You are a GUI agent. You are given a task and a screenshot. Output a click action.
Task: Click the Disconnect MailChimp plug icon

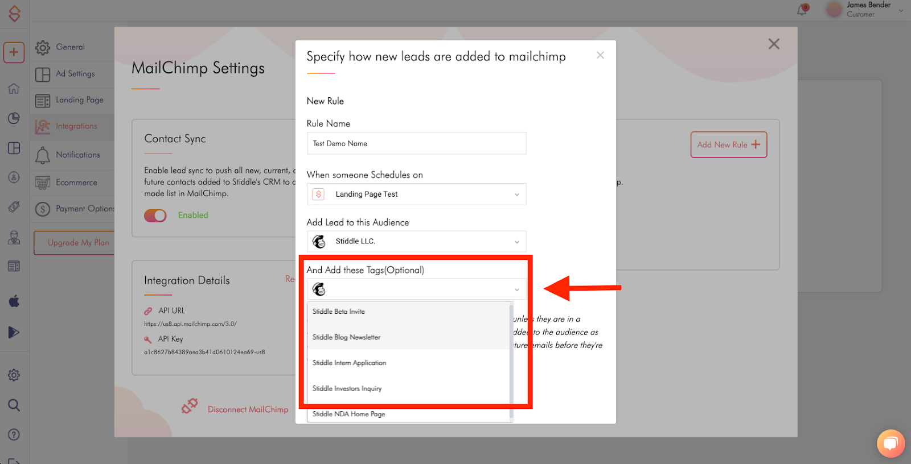(190, 406)
